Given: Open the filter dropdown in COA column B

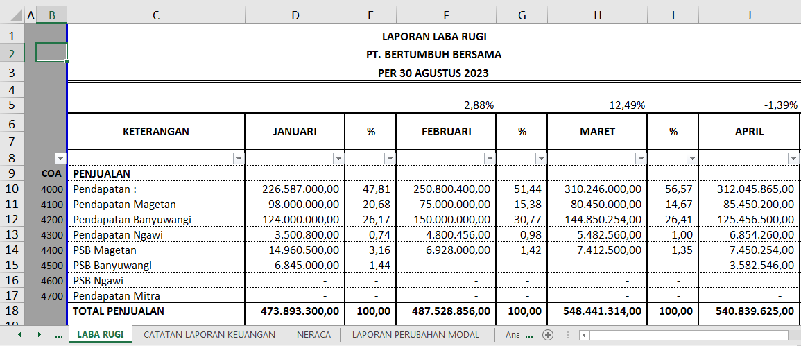Looking at the screenshot, I should point(61,159).
